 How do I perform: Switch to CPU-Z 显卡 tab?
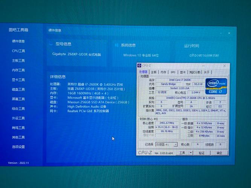pos(183,72)
